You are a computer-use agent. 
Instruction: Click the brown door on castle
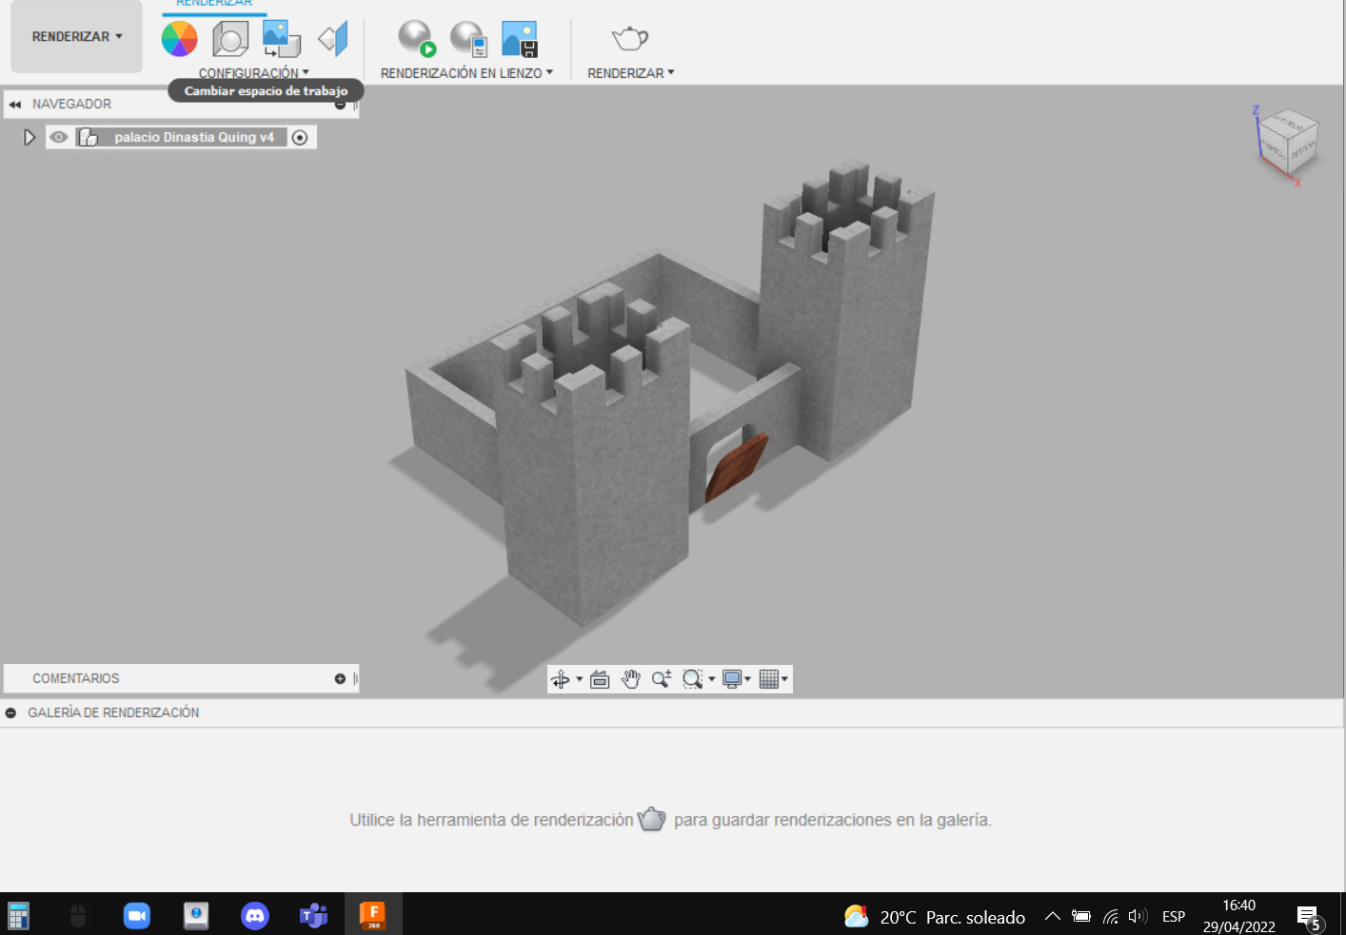coord(735,468)
